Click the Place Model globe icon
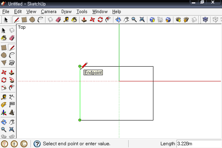222x148 pixels. coord(168,20)
